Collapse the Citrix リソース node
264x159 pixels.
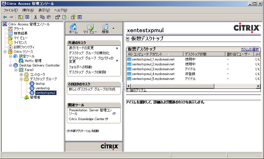[x=5, y=52]
